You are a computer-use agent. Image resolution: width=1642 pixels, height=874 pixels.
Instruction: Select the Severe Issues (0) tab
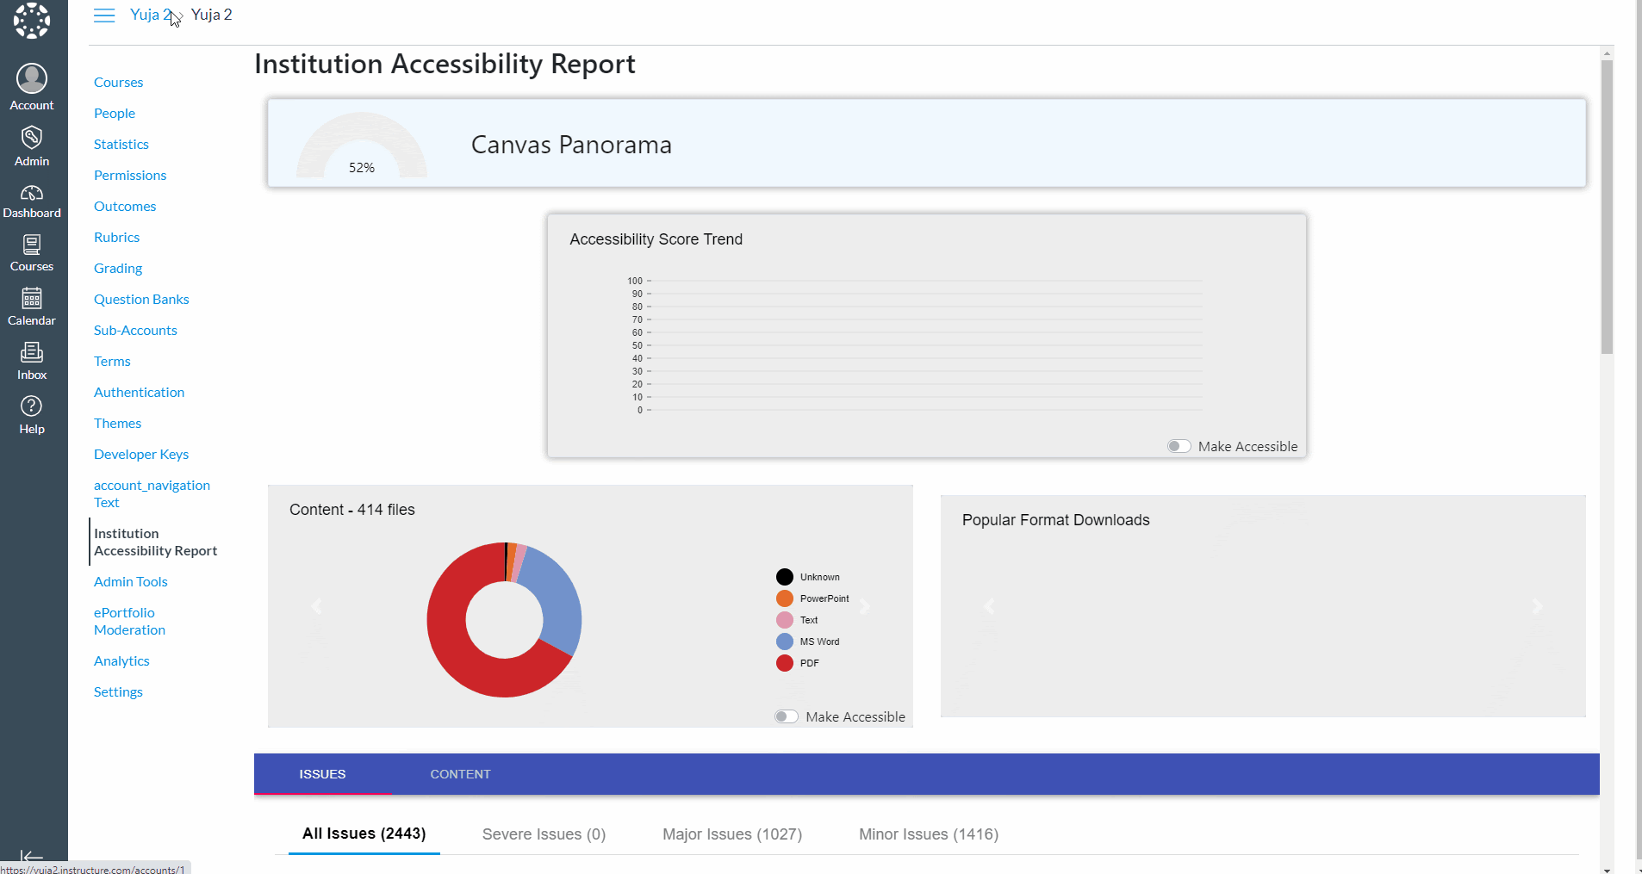[544, 834]
